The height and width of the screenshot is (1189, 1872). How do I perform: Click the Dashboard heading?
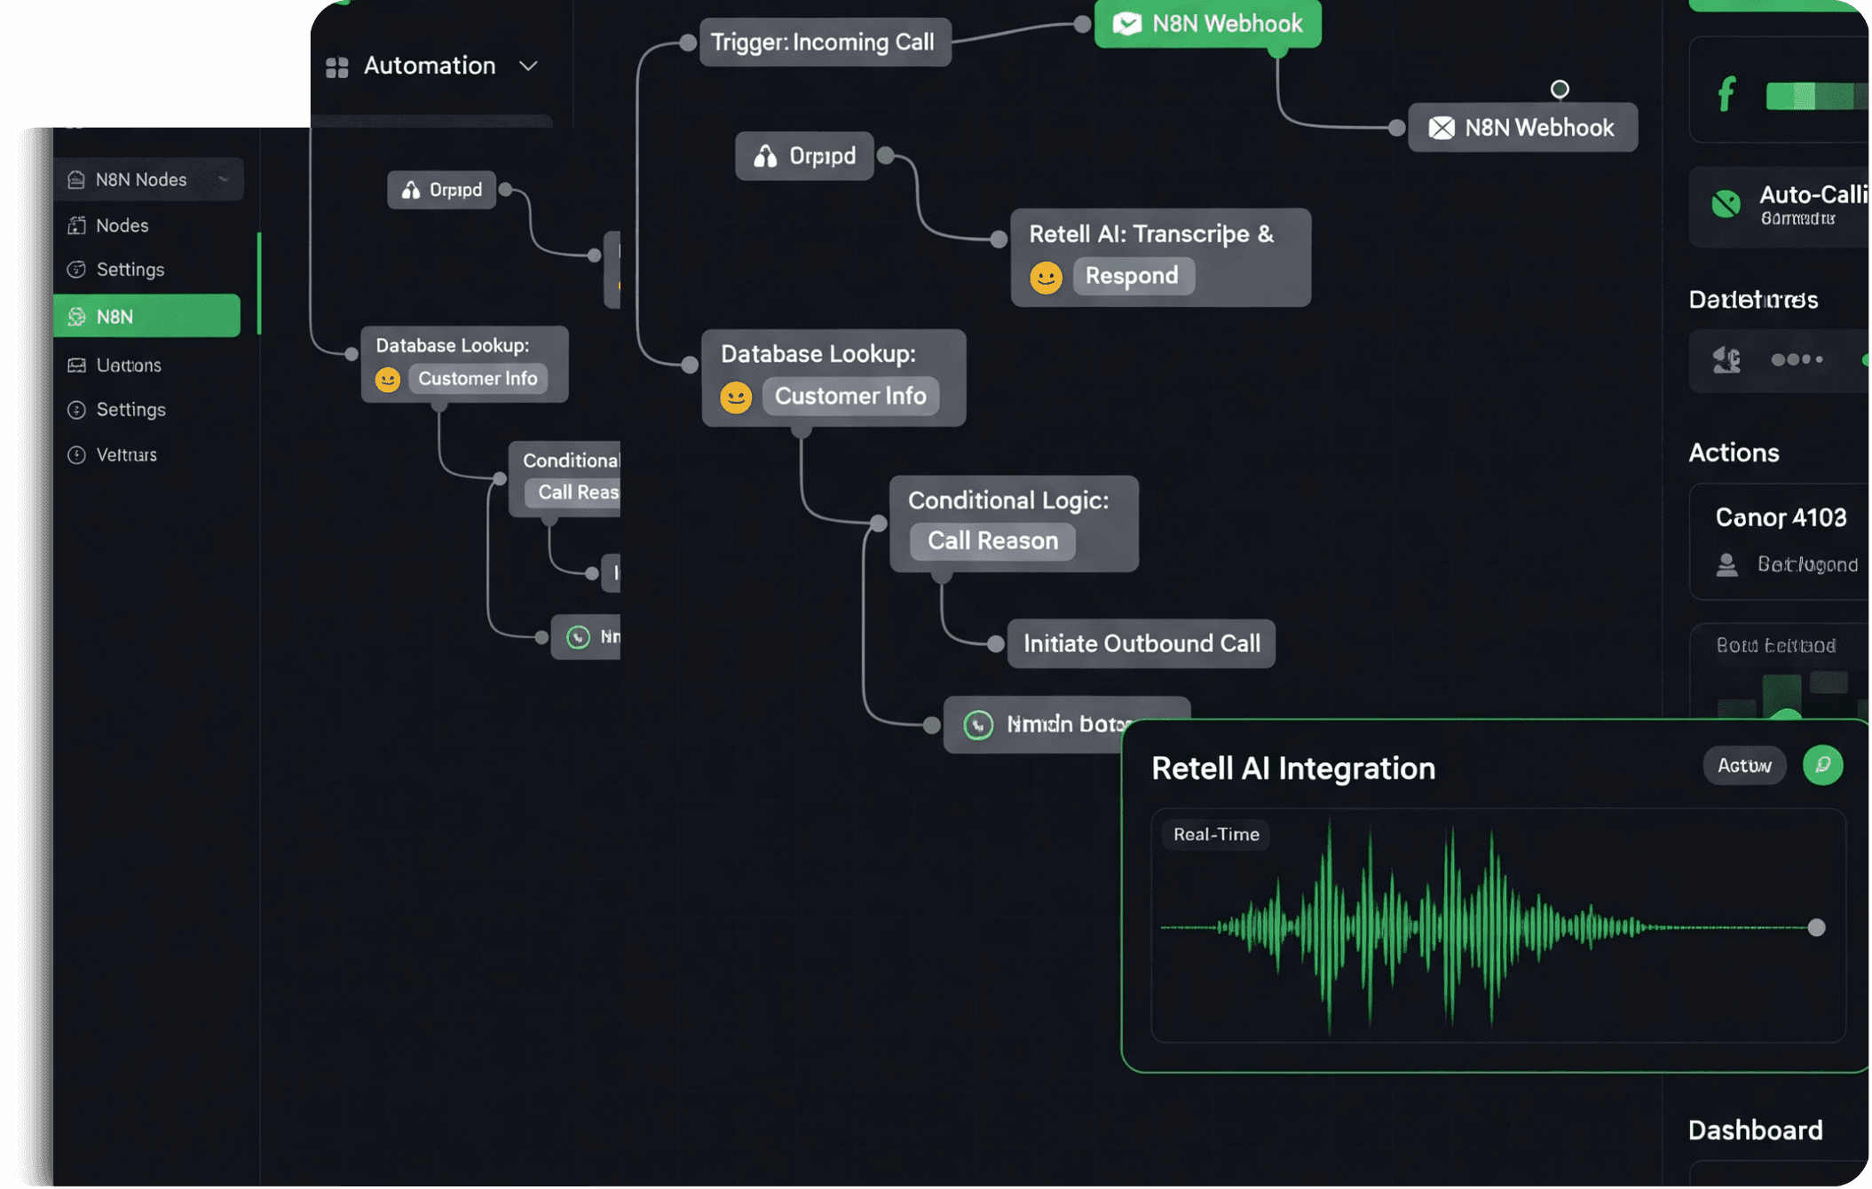click(x=1755, y=1130)
